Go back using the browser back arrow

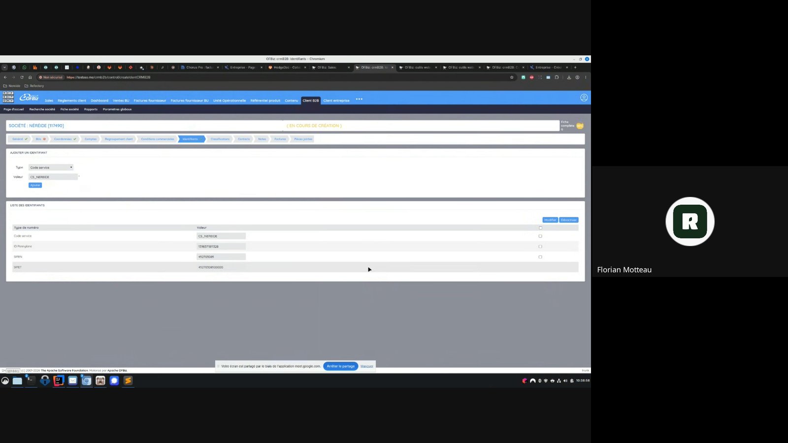tap(5, 77)
